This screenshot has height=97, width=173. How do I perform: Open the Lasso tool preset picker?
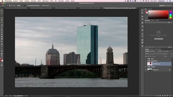[x=3, y=5]
